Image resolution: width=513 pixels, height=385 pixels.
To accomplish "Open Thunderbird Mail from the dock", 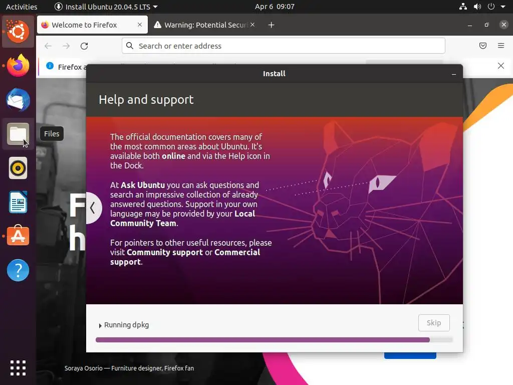I will 18,100.
